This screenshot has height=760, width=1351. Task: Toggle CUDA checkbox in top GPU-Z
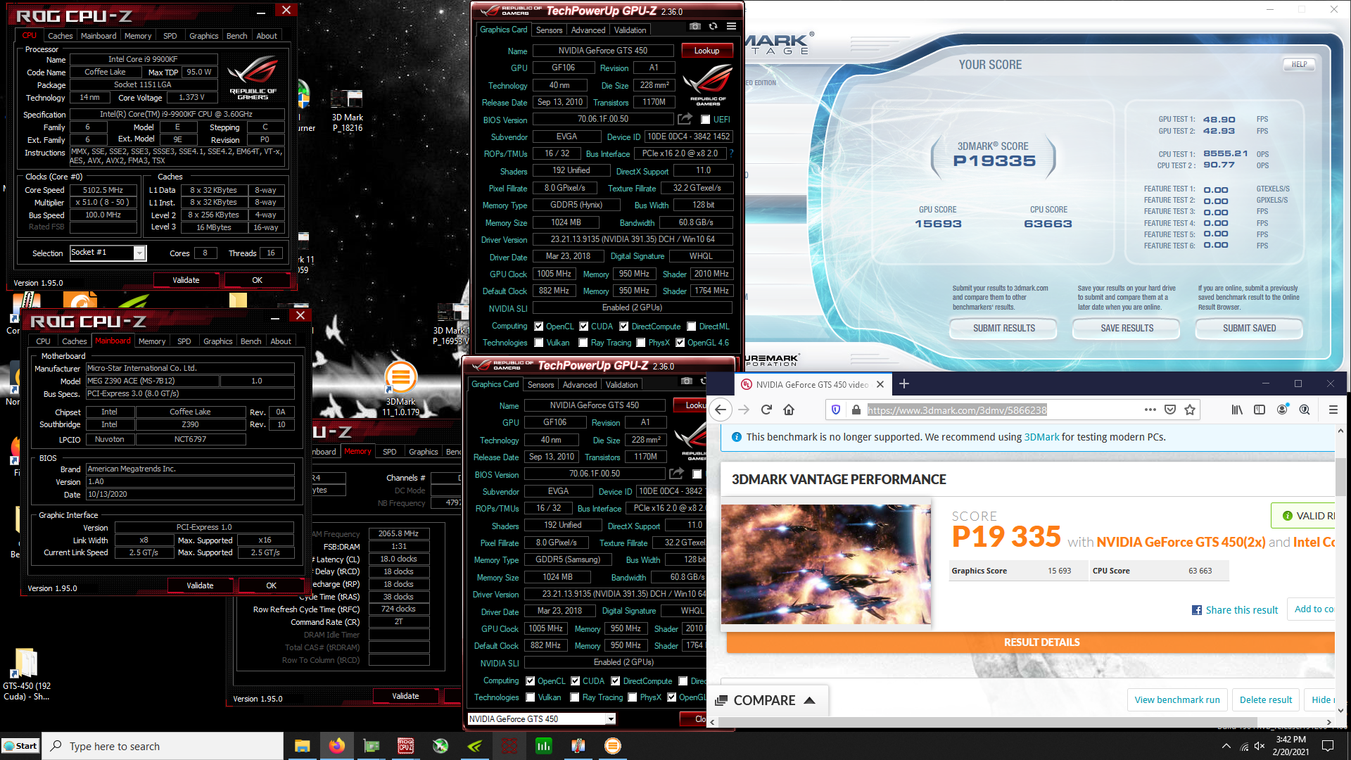point(583,326)
